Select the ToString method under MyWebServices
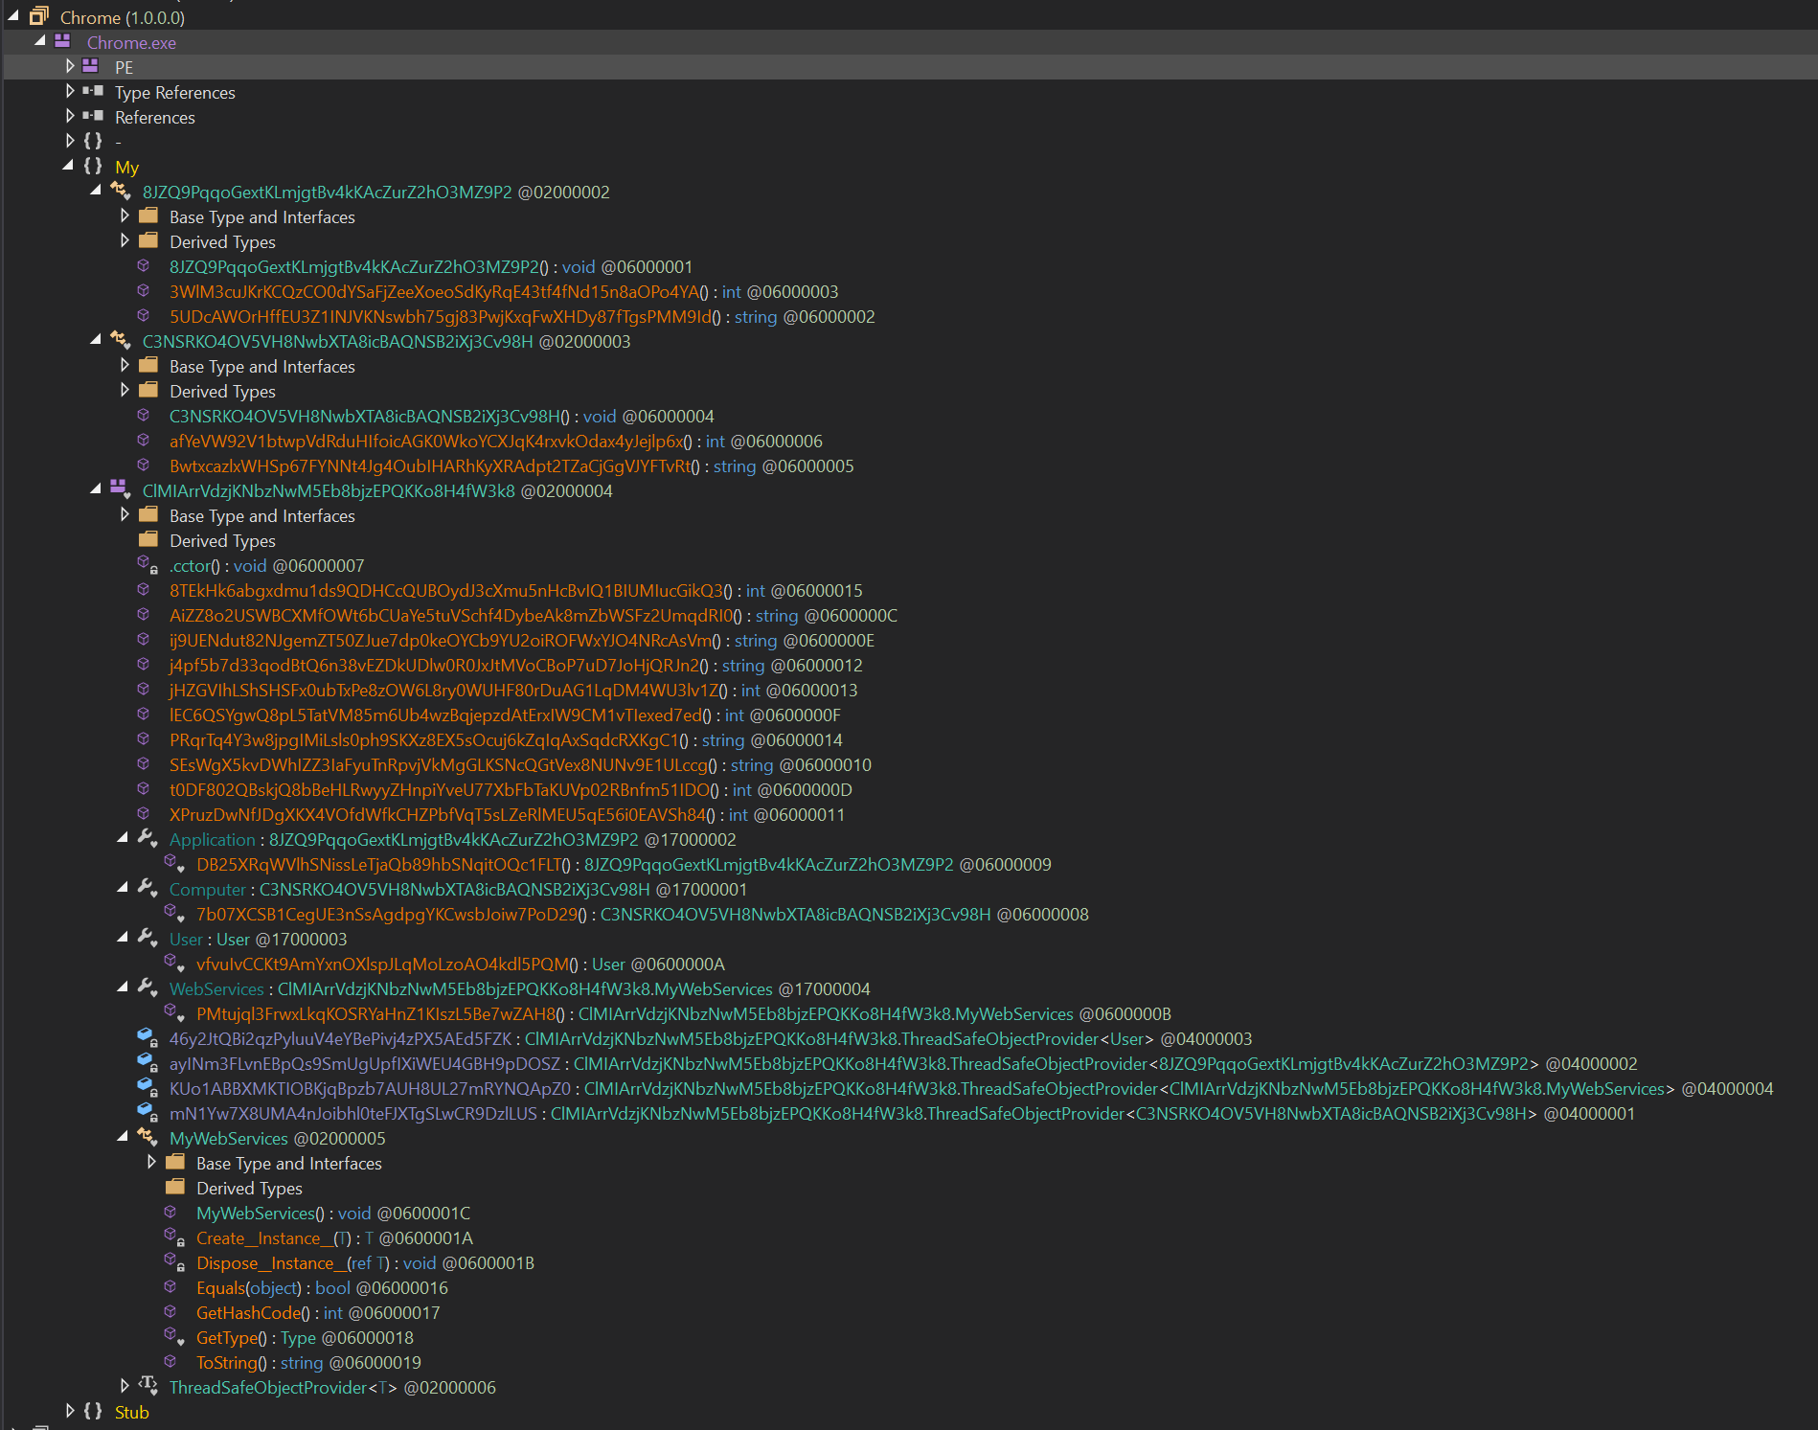The height and width of the screenshot is (1430, 1818). pos(227,1362)
